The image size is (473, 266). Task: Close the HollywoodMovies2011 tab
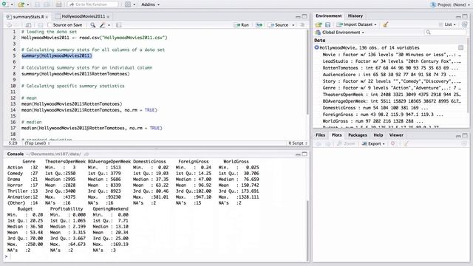click(x=108, y=16)
